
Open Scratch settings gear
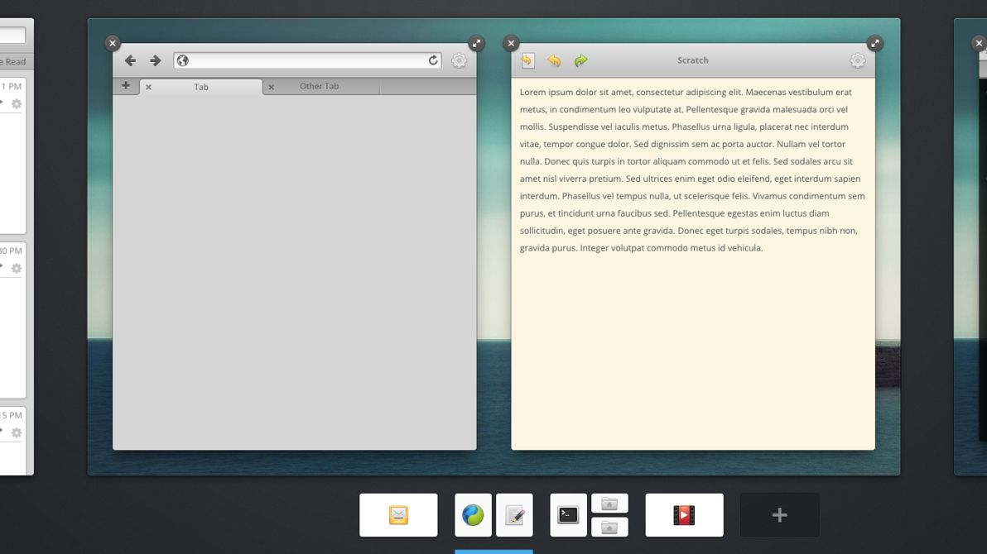pos(857,60)
